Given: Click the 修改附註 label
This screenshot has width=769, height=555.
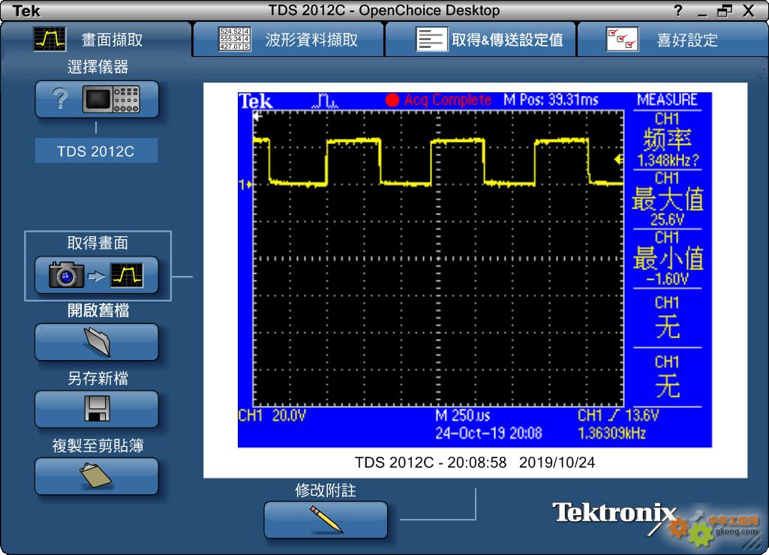Looking at the screenshot, I should [x=326, y=490].
